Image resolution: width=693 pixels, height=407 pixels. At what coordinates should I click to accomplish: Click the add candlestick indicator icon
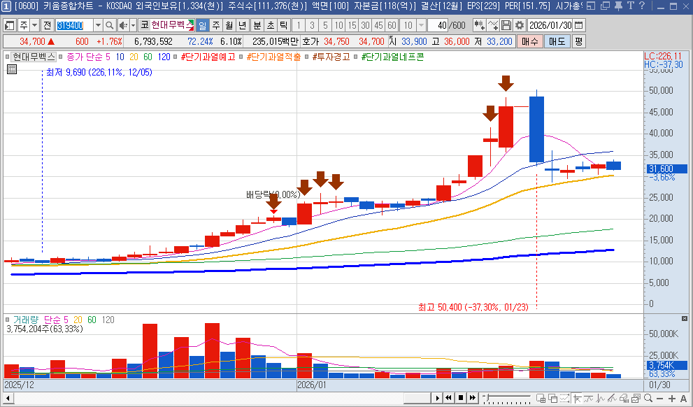479,25
